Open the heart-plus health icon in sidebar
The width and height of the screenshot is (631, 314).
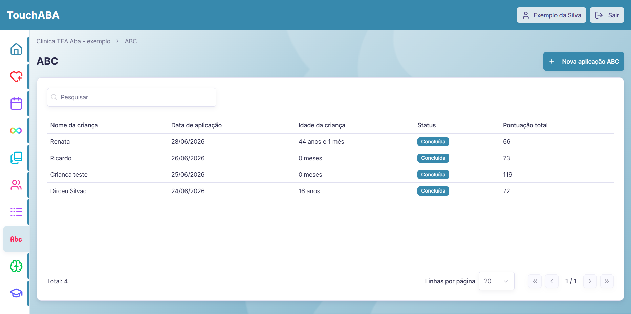(16, 76)
